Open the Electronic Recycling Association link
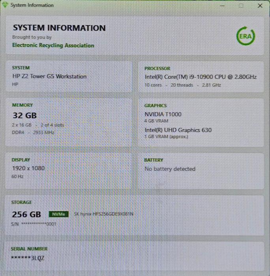The height and width of the screenshot is (276, 270). tap(53, 45)
